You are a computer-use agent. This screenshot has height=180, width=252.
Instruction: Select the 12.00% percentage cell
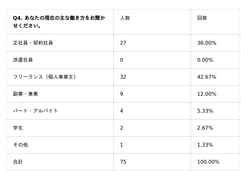click(x=207, y=94)
